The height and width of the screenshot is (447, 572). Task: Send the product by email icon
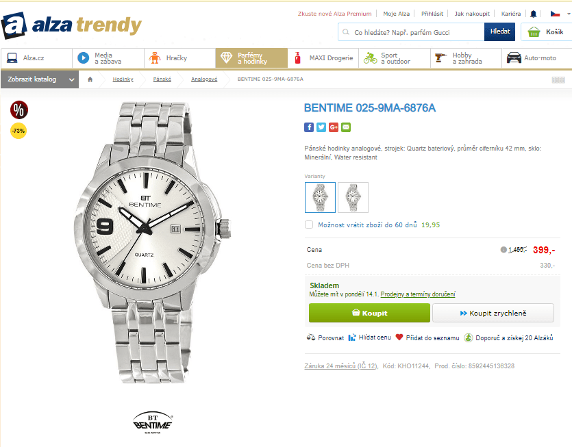click(x=346, y=127)
